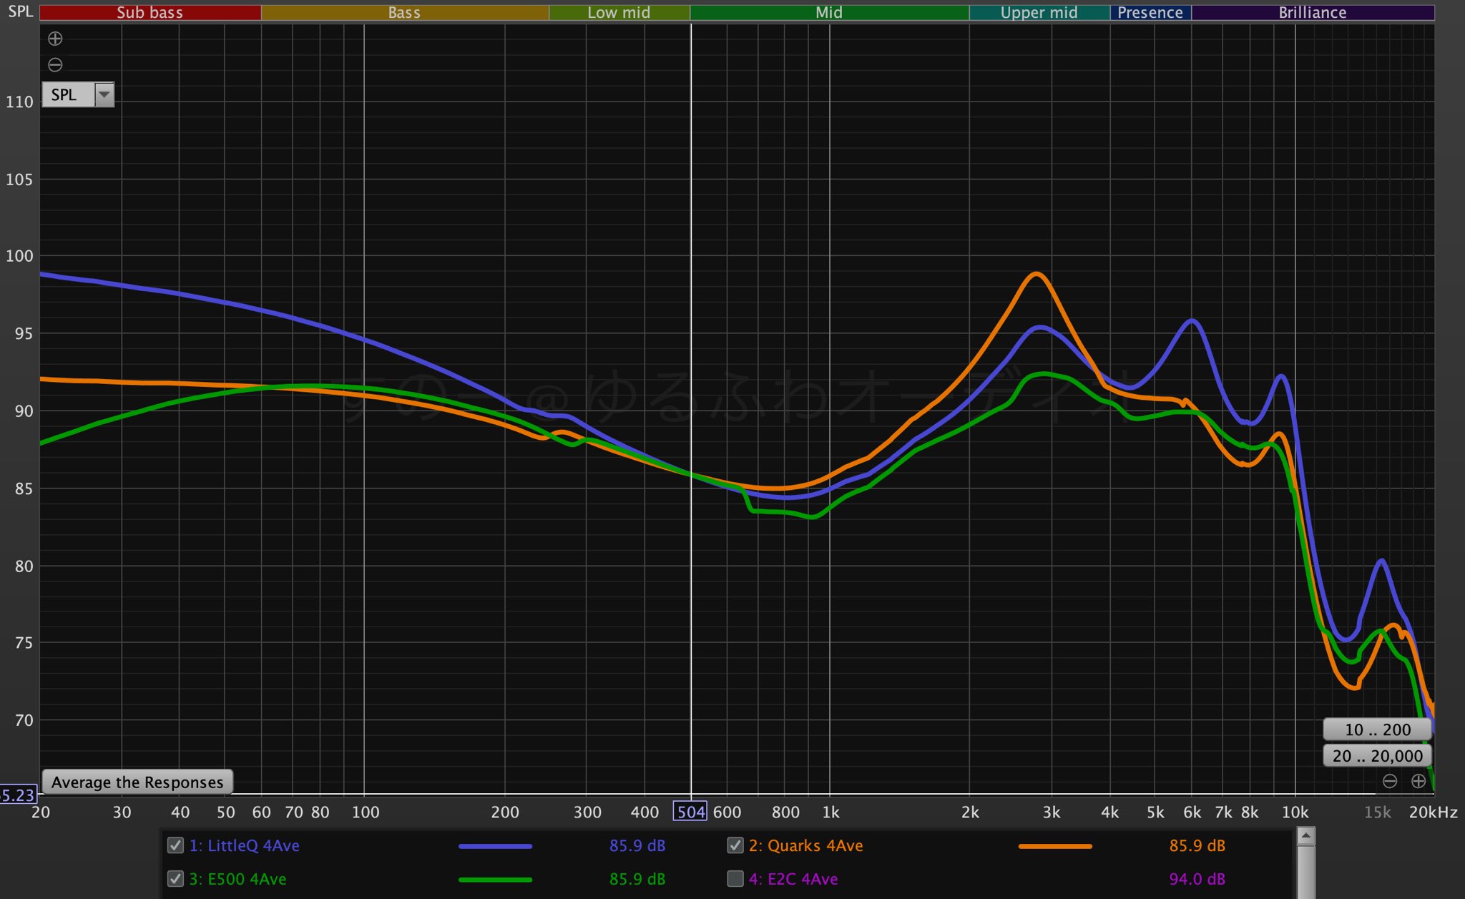Viewport: 1465px width, 899px height.
Task: Click the 504 Hz cursor frequency readout
Action: pos(690,812)
